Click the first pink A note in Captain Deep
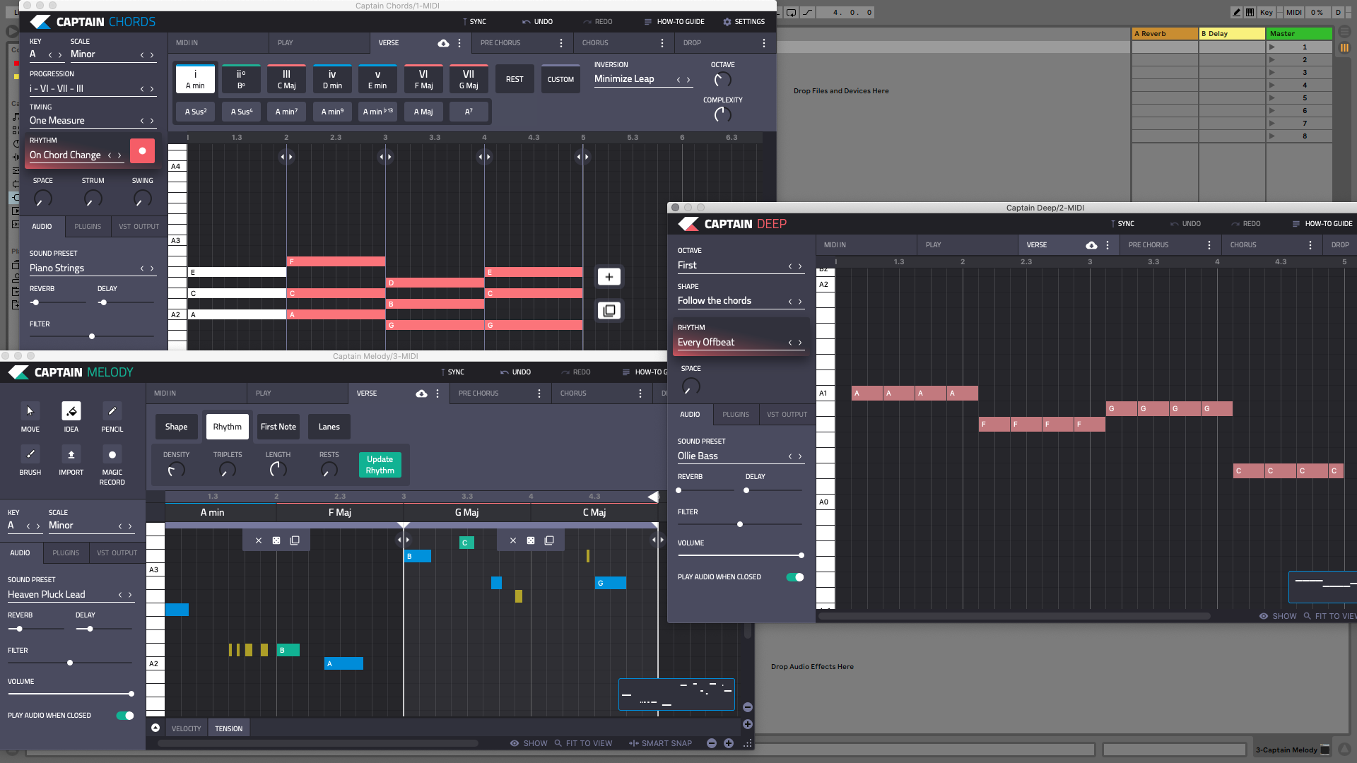 pos(867,394)
